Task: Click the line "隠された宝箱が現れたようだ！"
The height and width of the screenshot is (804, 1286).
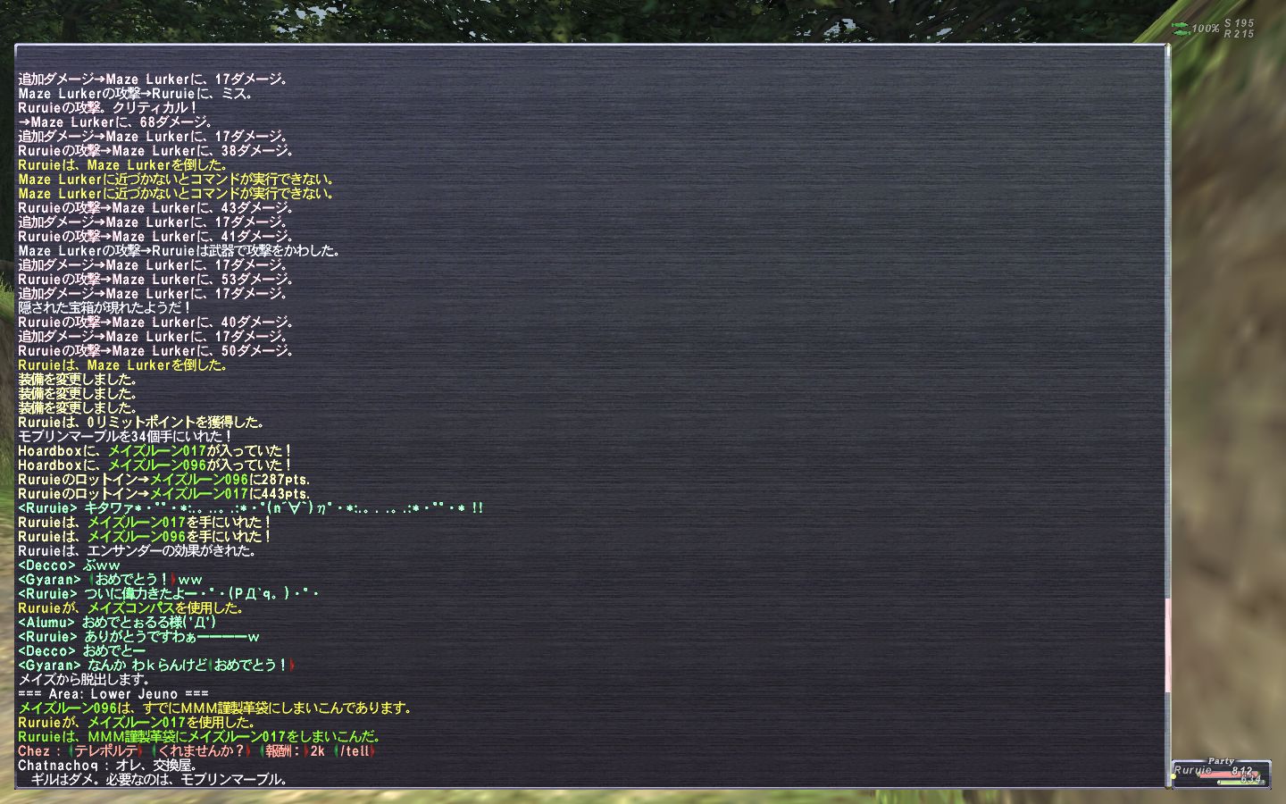Action: [x=106, y=307]
